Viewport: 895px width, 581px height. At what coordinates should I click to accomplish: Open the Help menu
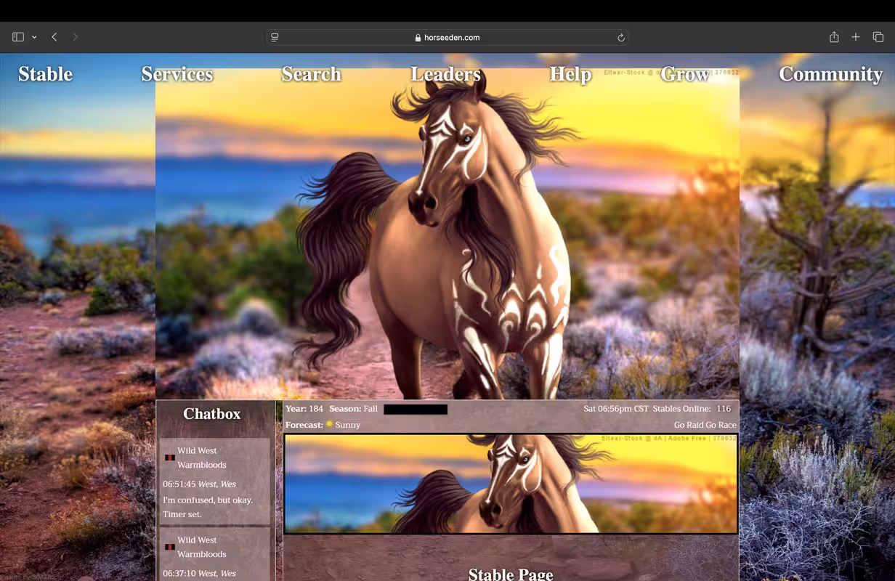(x=570, y=74)
